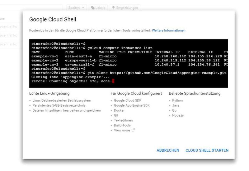249x171 pixels.
Task: Click the Labels tag icon
Action: [93, 7]
